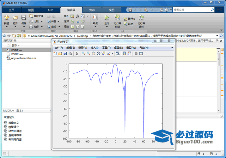Screen dimensions: 226x158
Task: Select the Pan hand tool in Figure 1
Action: pos(94,54)
